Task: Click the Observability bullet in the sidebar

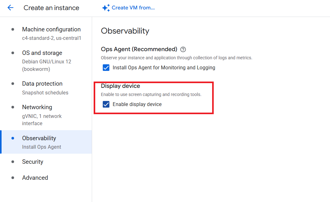Action: click(13, 138)
